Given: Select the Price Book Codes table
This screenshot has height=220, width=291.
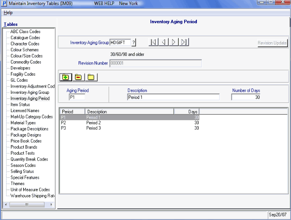Looking at the screenshot, I should point(26,141).
